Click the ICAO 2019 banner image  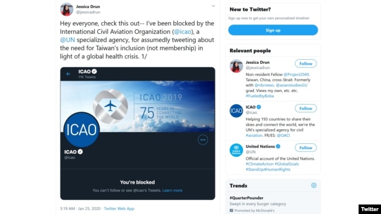point(138,106)
